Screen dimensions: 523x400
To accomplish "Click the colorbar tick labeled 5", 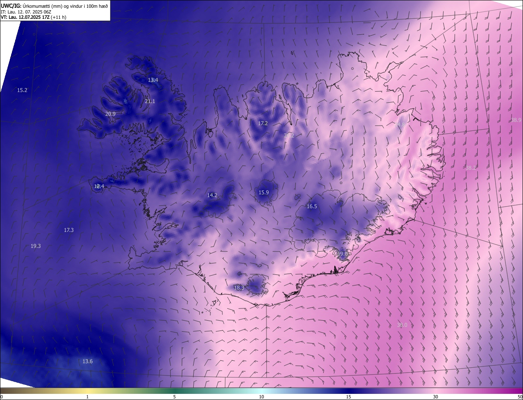I will [x=174, y=397].
